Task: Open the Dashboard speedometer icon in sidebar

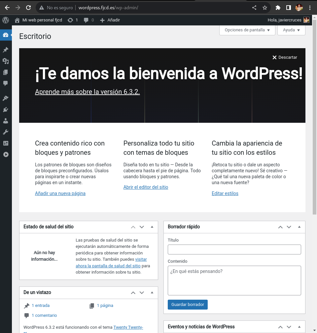Action: tap(6, 35)
